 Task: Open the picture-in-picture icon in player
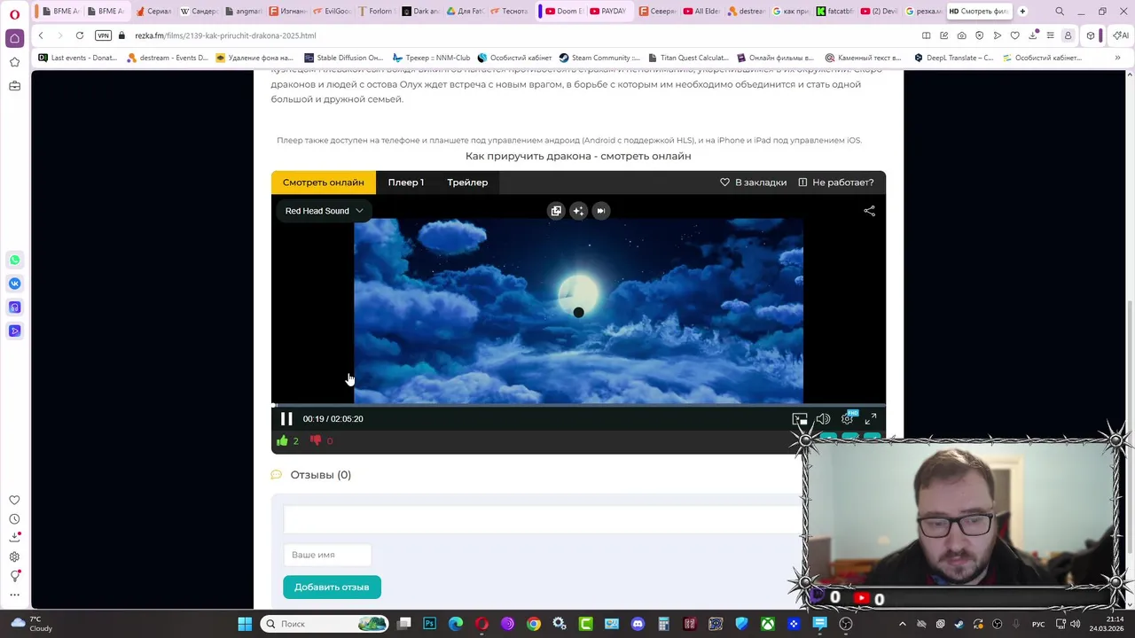[x=800, y=419]
